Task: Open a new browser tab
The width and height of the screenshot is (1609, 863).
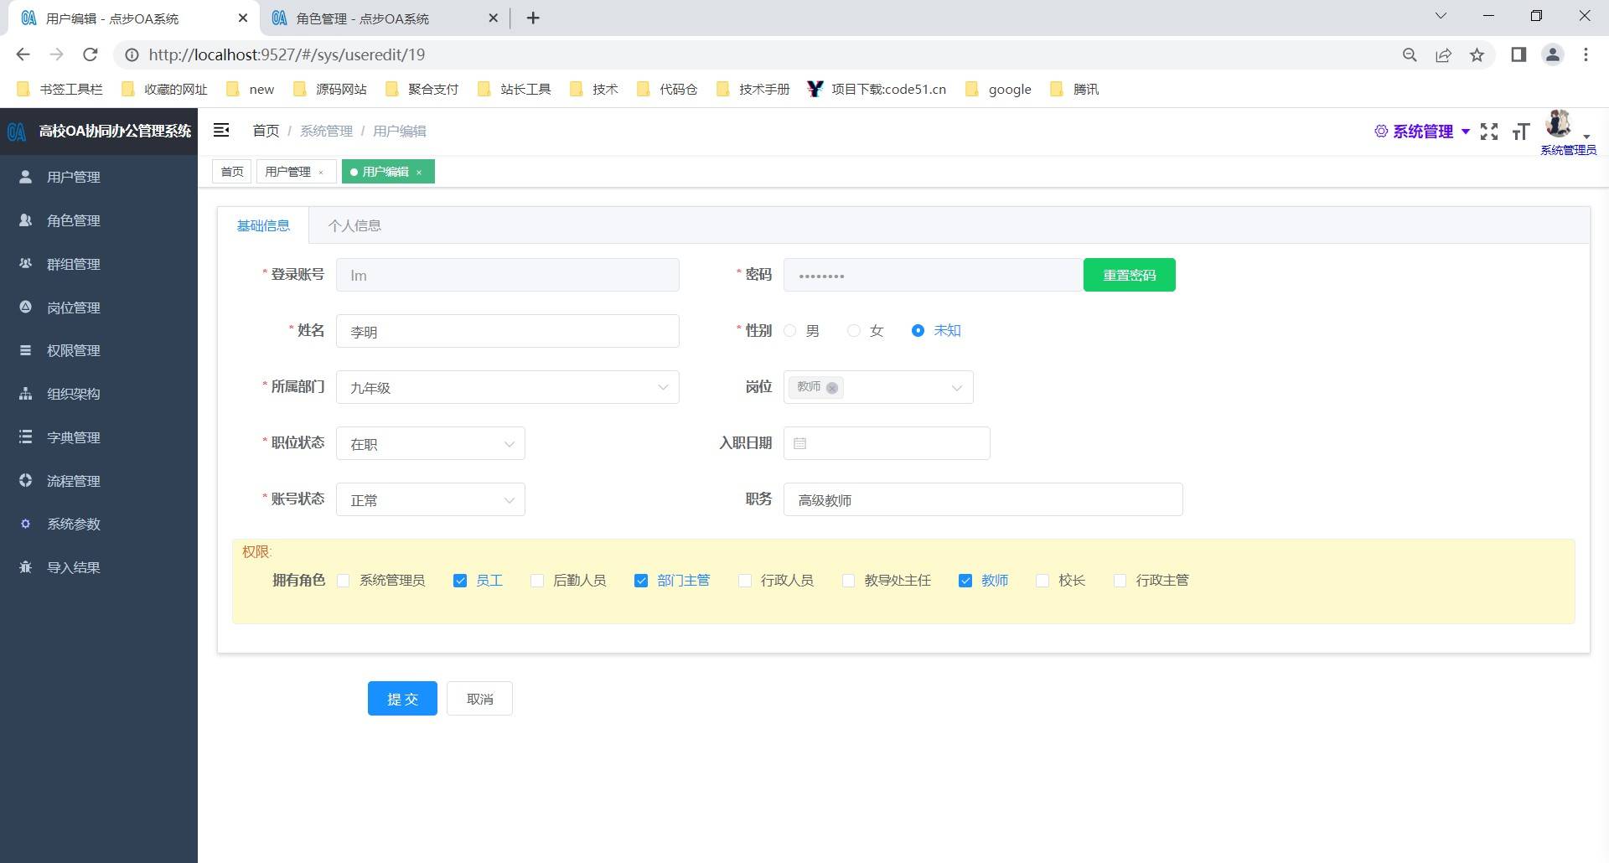Action: (533, 18)
